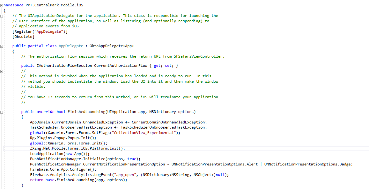This screenshot has width=369, height=189.
Task: Click FinishedLaunching in the method signature
Action: click(x=86, y=112)
